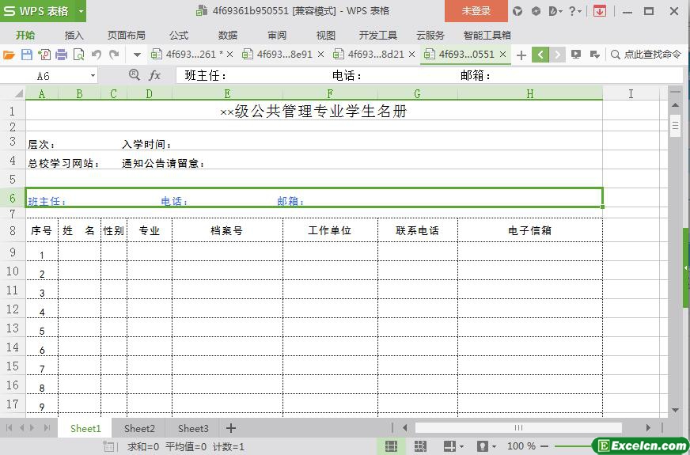Click the undo arrow icon
Image resolution: width=690 pixels, height=455 pixels.
tap(97, 55)
